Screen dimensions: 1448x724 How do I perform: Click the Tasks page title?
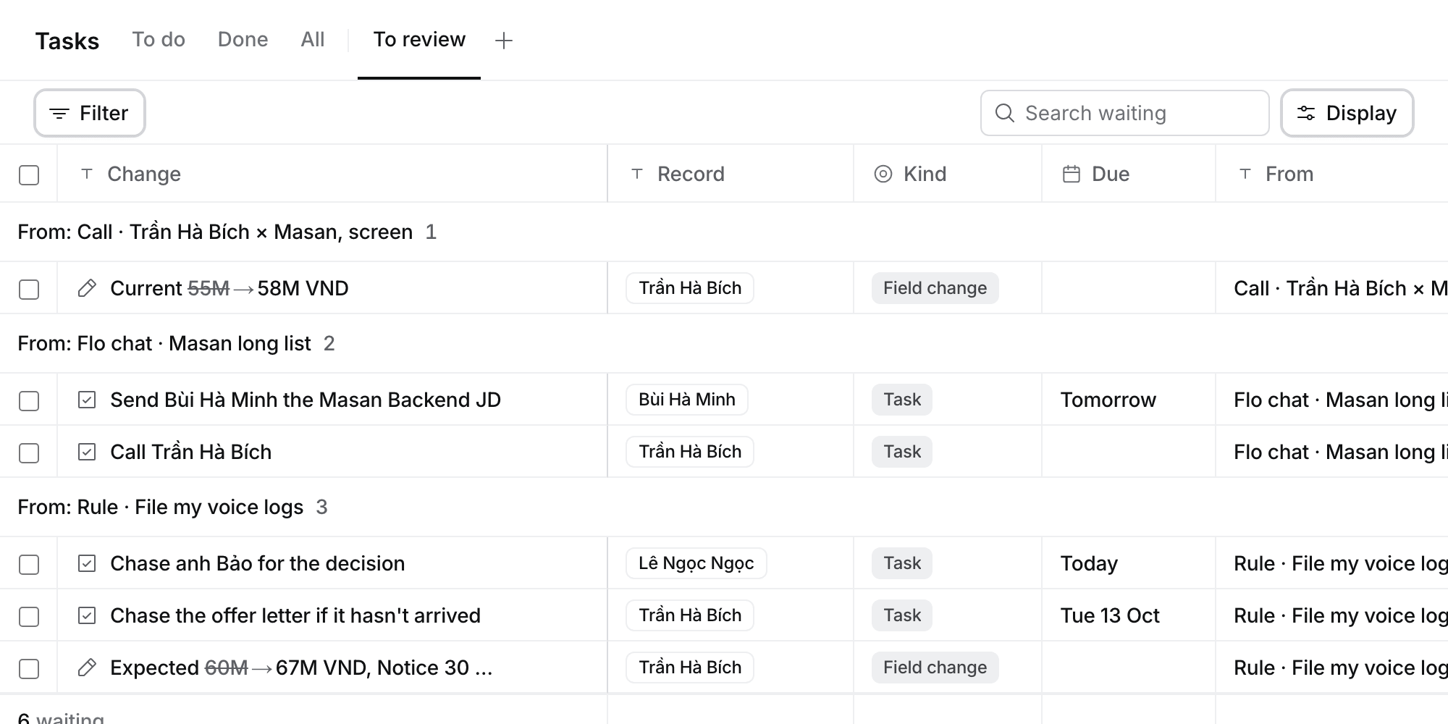67,41
